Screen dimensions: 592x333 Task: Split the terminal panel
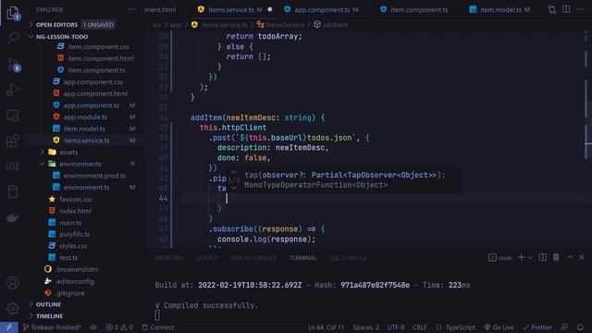tap(543, 257)
